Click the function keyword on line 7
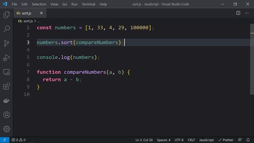This screenshot has width=254, height=143. tap(49, 72)
